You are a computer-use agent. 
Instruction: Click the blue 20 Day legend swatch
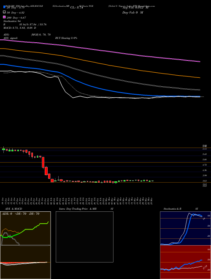tap(4, 7)
